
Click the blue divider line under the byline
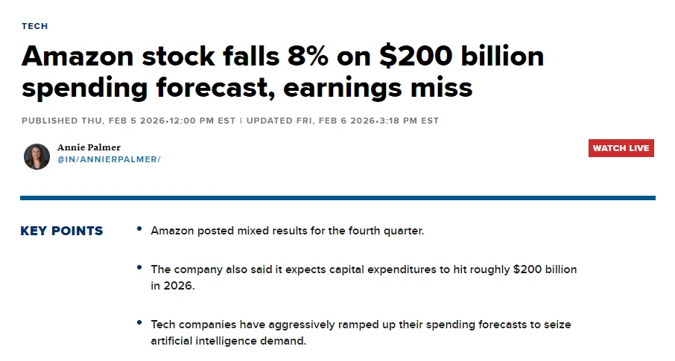[337, 198]
